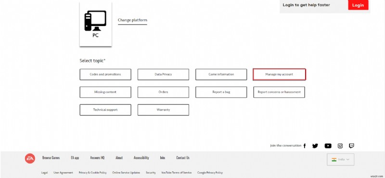Open User Agreement link
Image resolution: width=385 pixels, height=178 pixels.
[63, 173]
